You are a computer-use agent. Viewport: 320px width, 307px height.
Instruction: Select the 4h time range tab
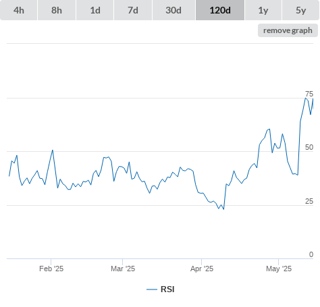(19, 10)
